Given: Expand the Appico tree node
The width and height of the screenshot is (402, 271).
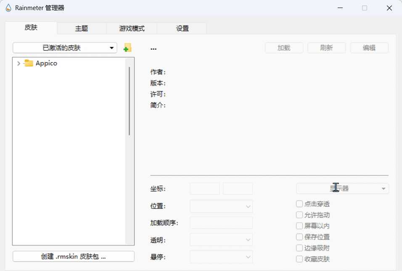Looking at the screenshot, I should pyautogui.click(x=19, y=63).
